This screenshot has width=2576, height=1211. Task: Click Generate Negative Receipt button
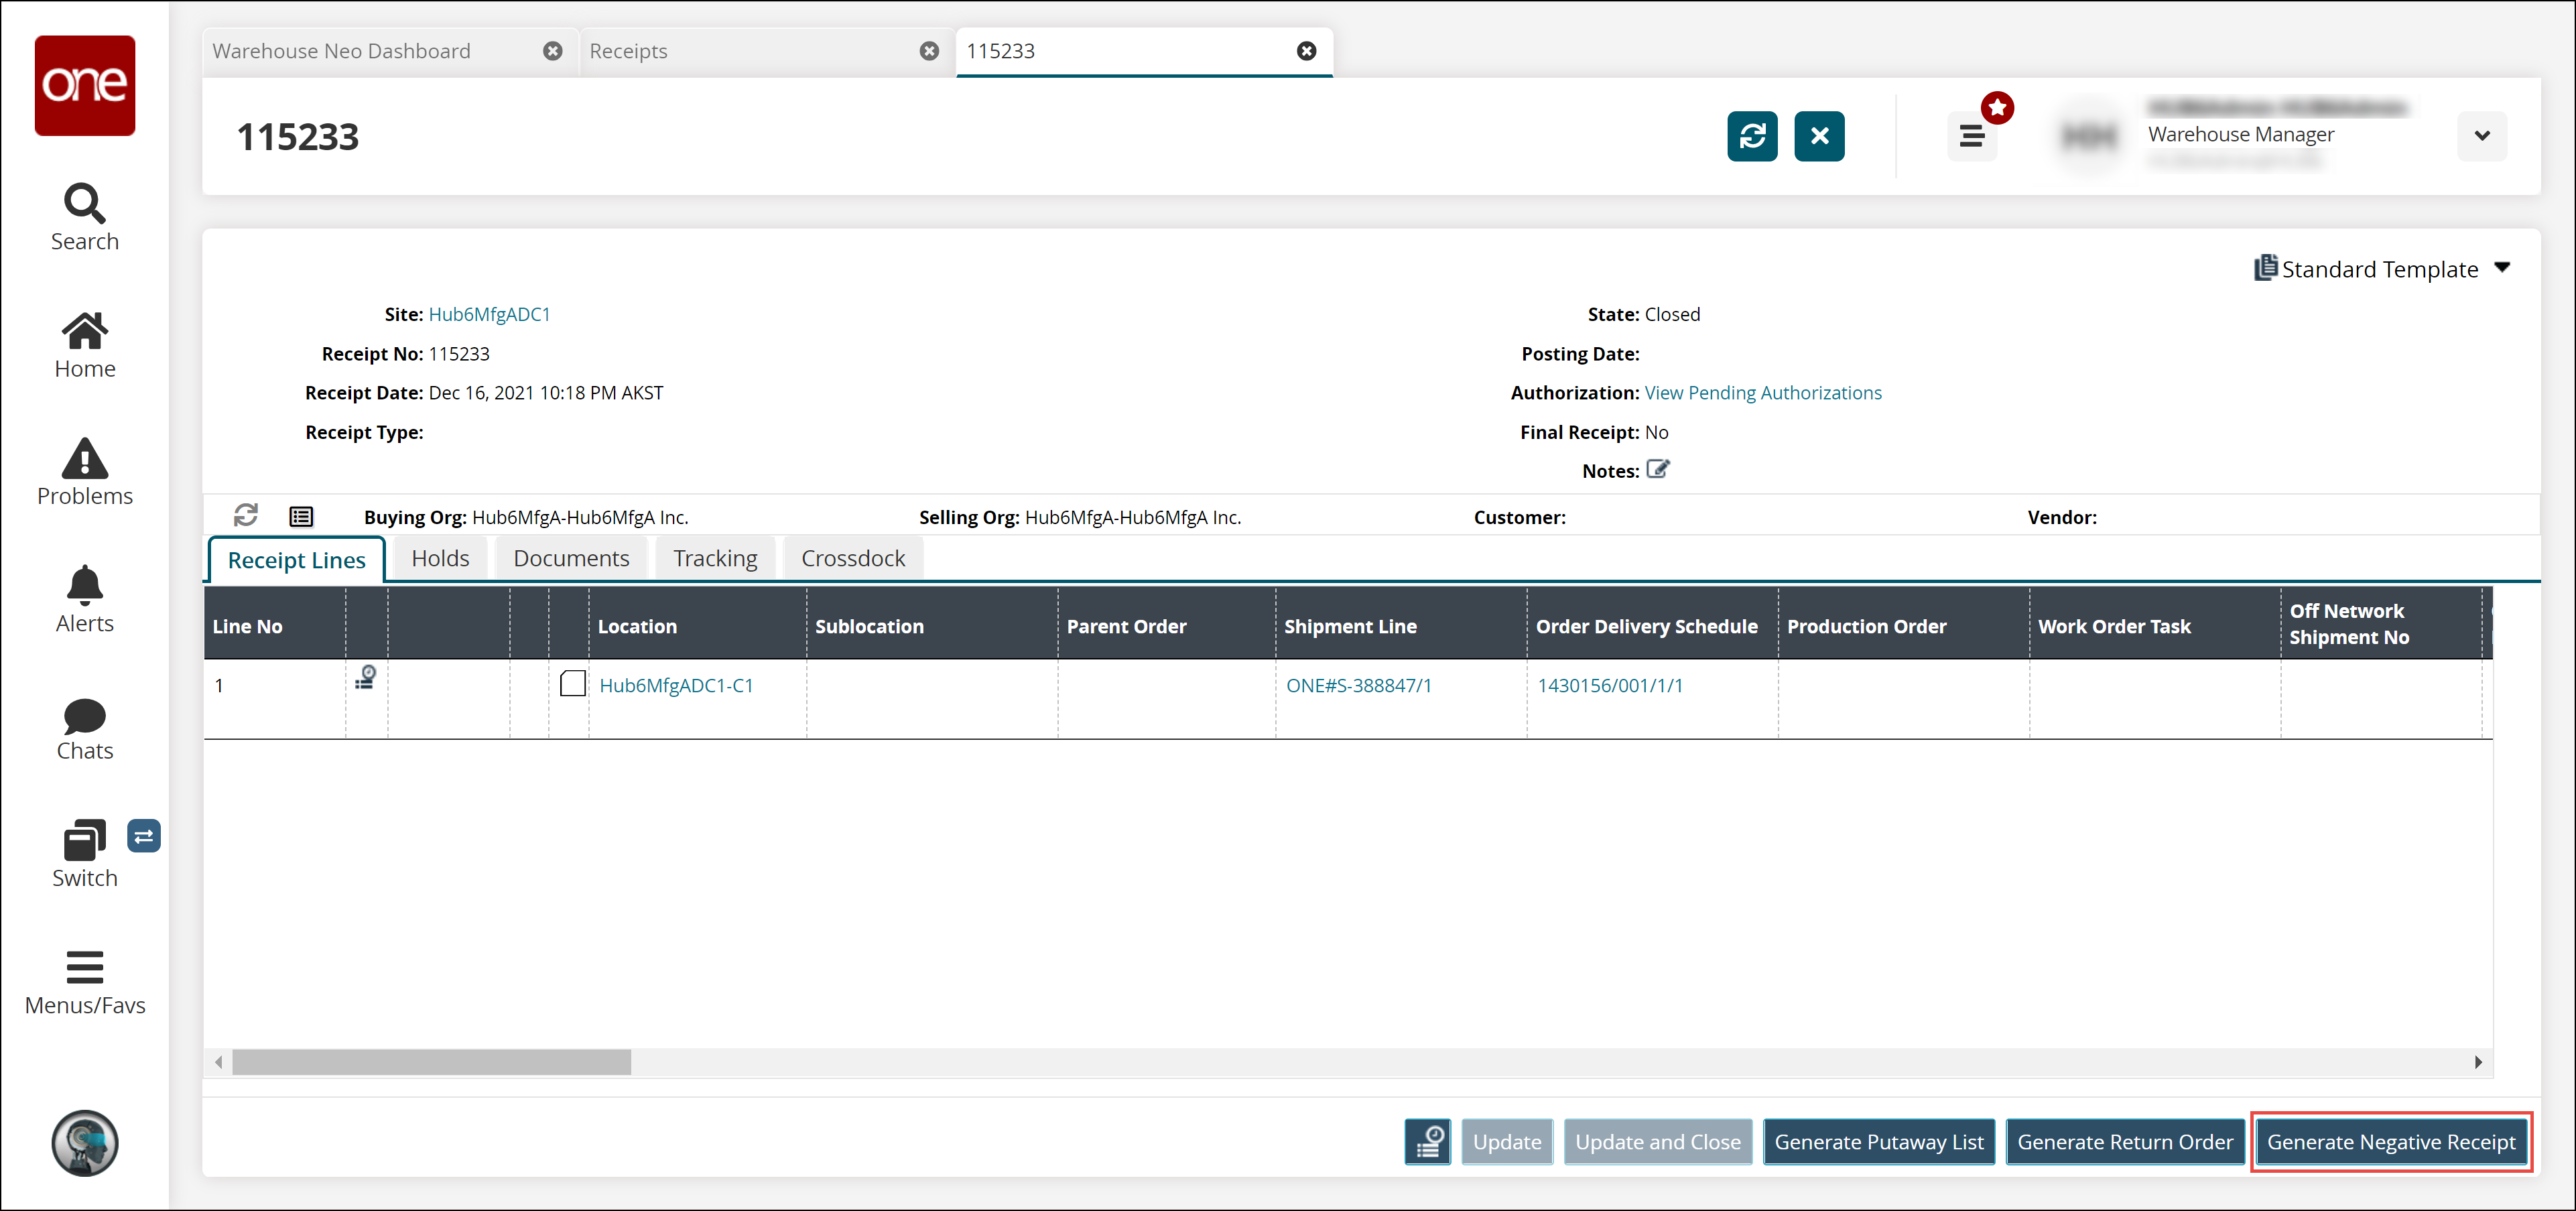click(2390, 1141)
